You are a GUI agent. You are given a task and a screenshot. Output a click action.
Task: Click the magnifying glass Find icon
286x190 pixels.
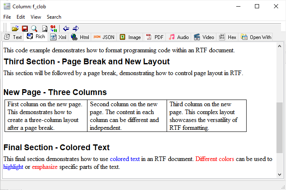(34, 29)
